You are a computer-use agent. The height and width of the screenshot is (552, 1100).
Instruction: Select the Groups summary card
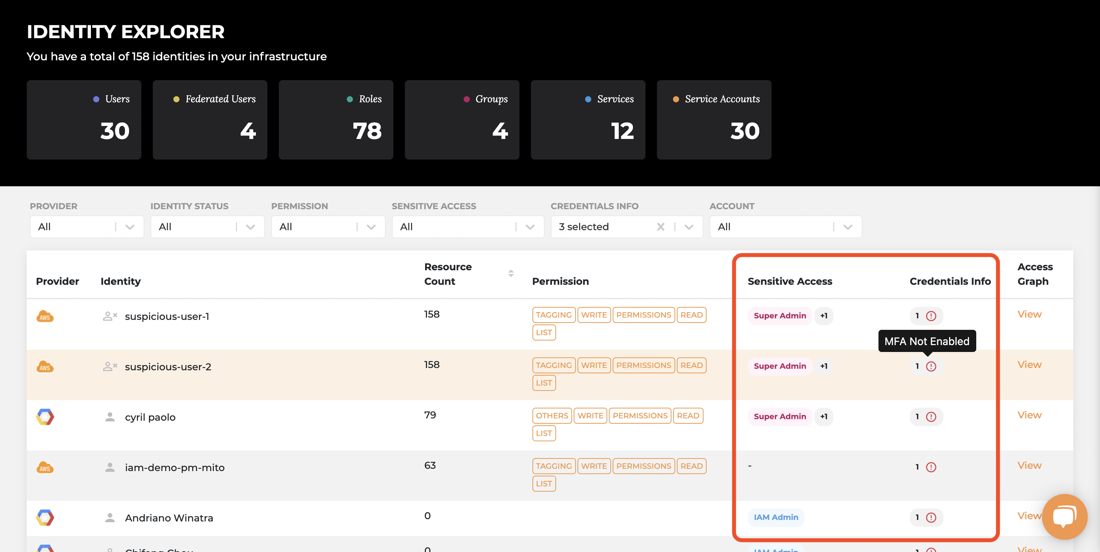(462, 120)
